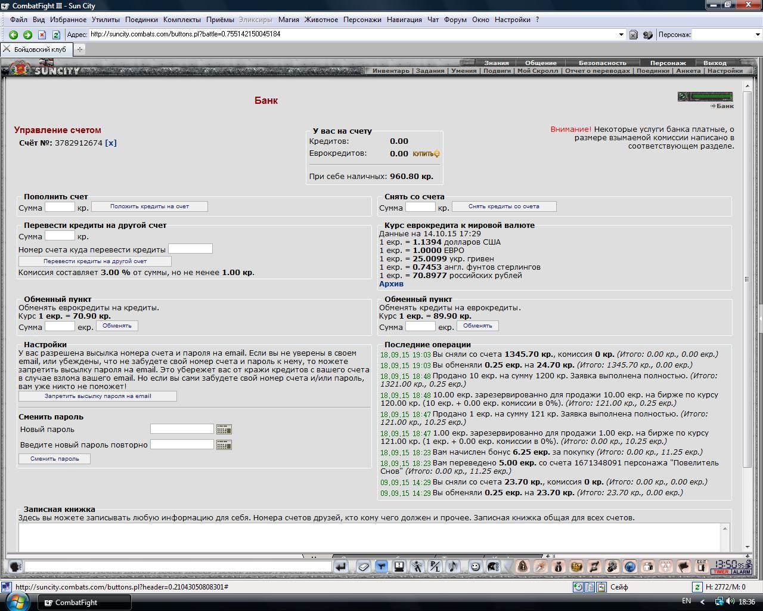The image size is (763, 611).
Task: Open the address URL dropdown arrow
Action: tap(621, 35)
